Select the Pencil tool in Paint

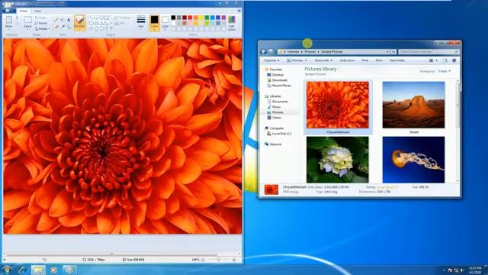pyautogui.click(x=56, y=20)
